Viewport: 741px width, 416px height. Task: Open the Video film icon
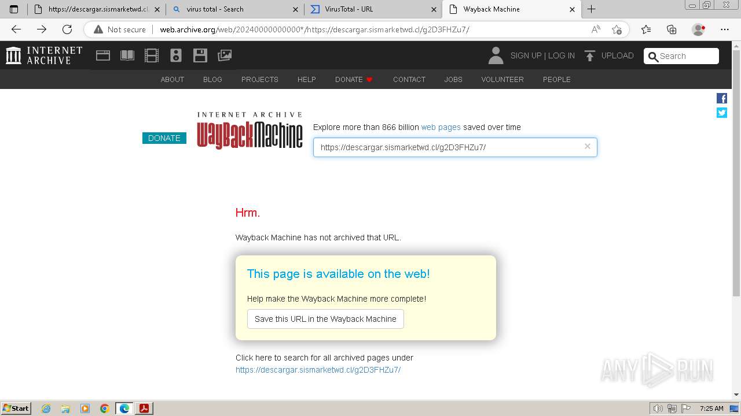pos(152,55)
